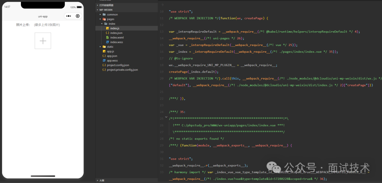Click the 14:57 time in simulator status bar
This screenshot has height=183, width=382.
[x=7, y=7]
